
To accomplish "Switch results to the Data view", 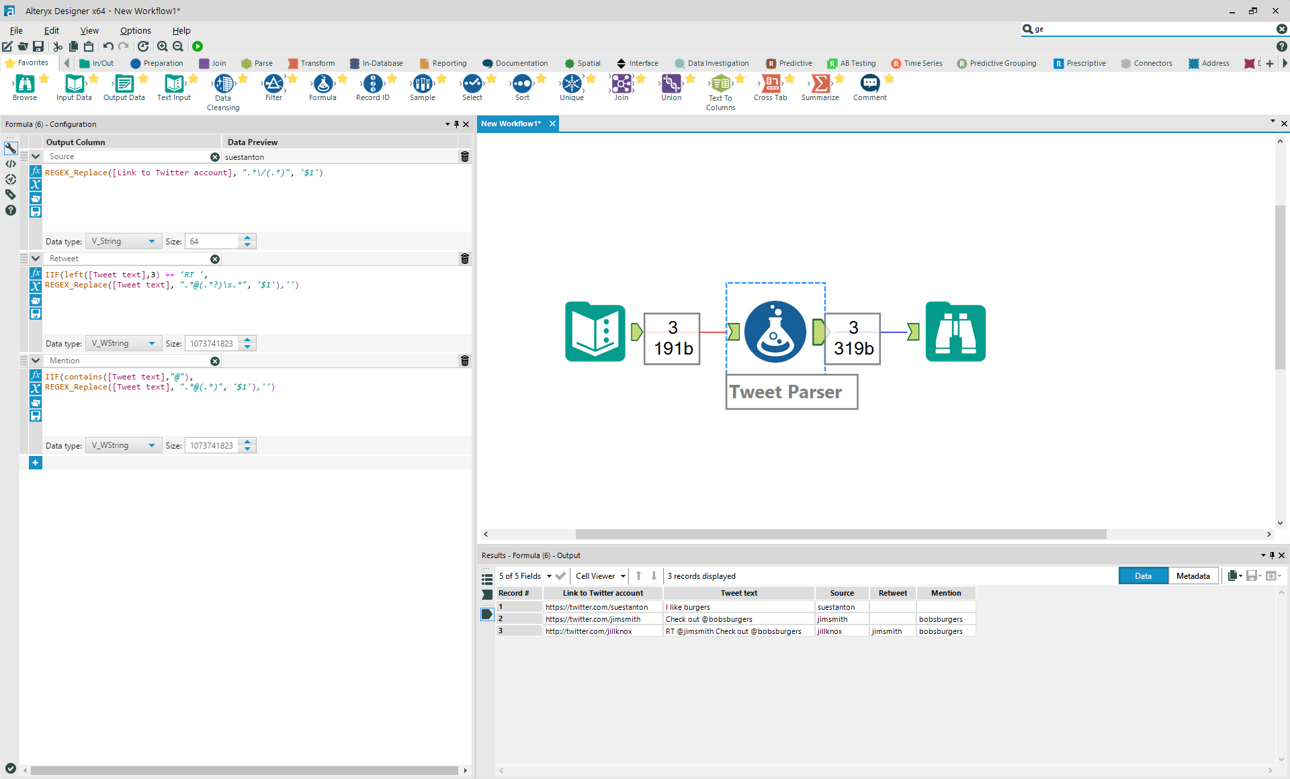I will tap(1143, 576).
